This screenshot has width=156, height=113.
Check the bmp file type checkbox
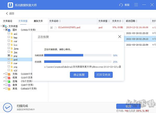(9, 37)
